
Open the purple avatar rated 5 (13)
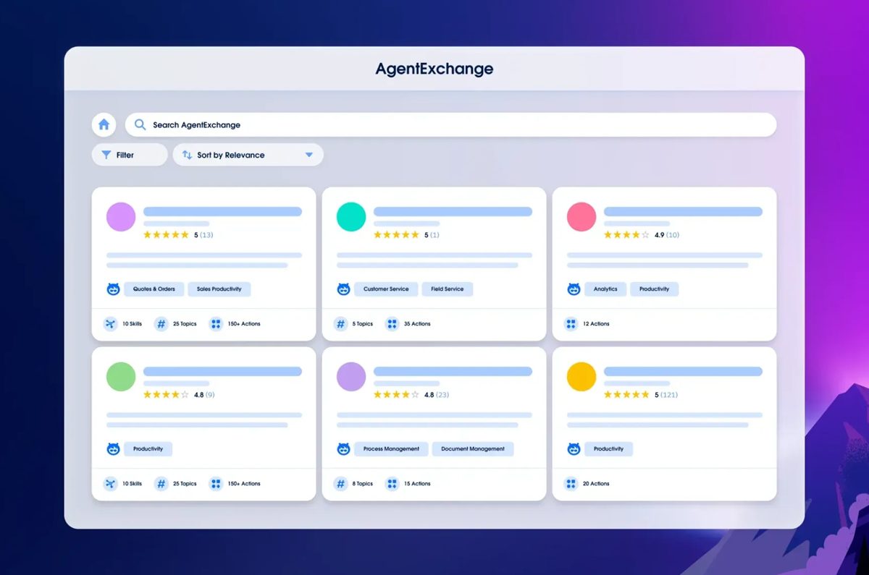click(x=121, y=217)
